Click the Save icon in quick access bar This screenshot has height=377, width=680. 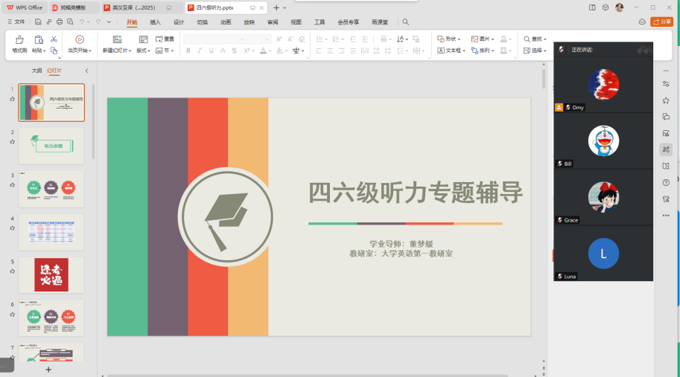click(x=36, y=22)
